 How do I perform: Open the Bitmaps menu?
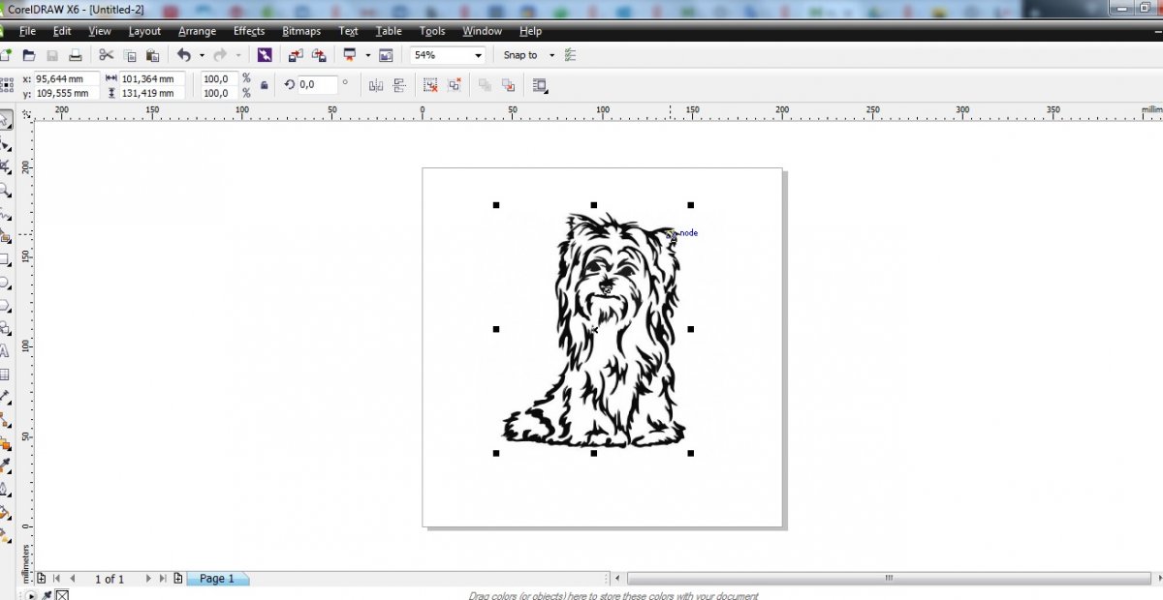click(300, 31)
